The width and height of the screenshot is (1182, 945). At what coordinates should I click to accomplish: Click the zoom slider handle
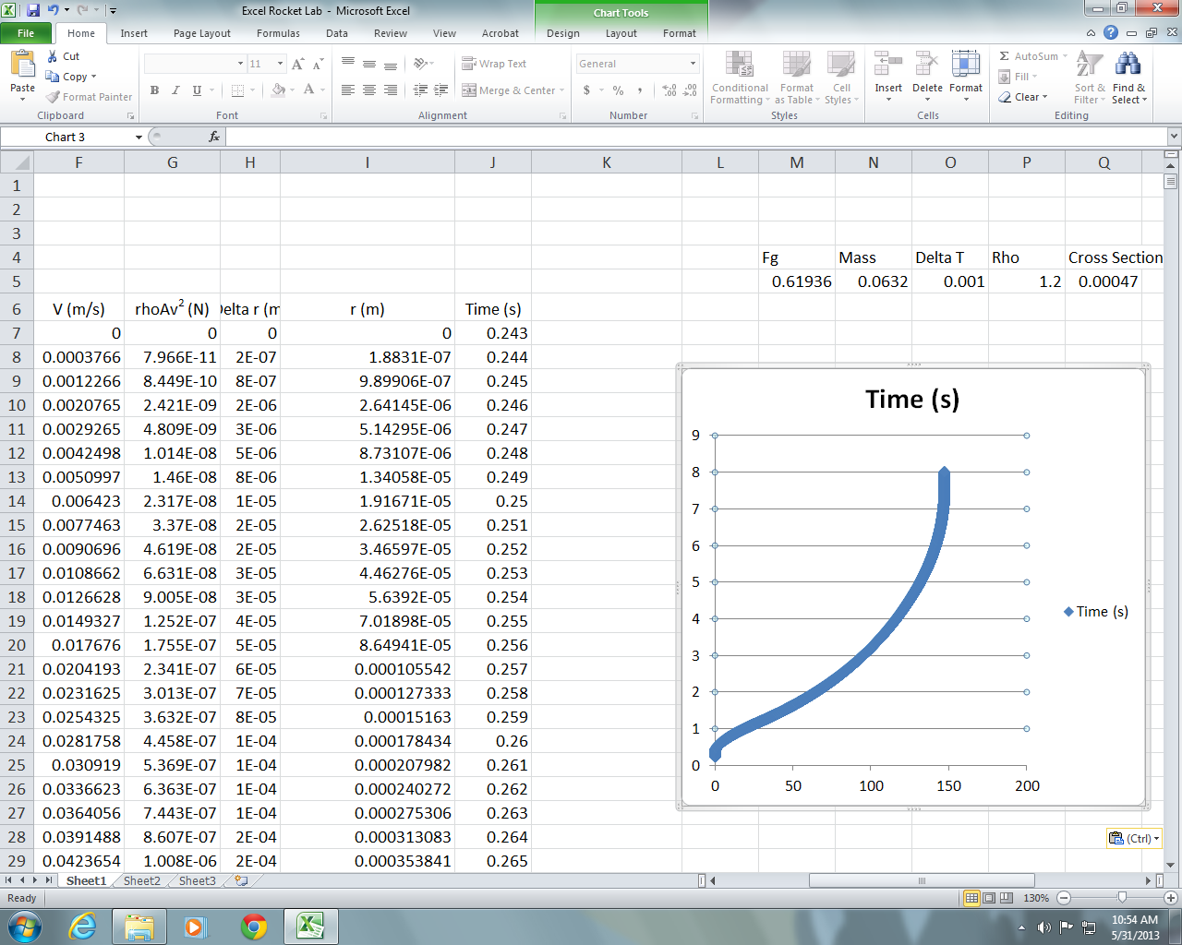click(x=1122, y=898)
